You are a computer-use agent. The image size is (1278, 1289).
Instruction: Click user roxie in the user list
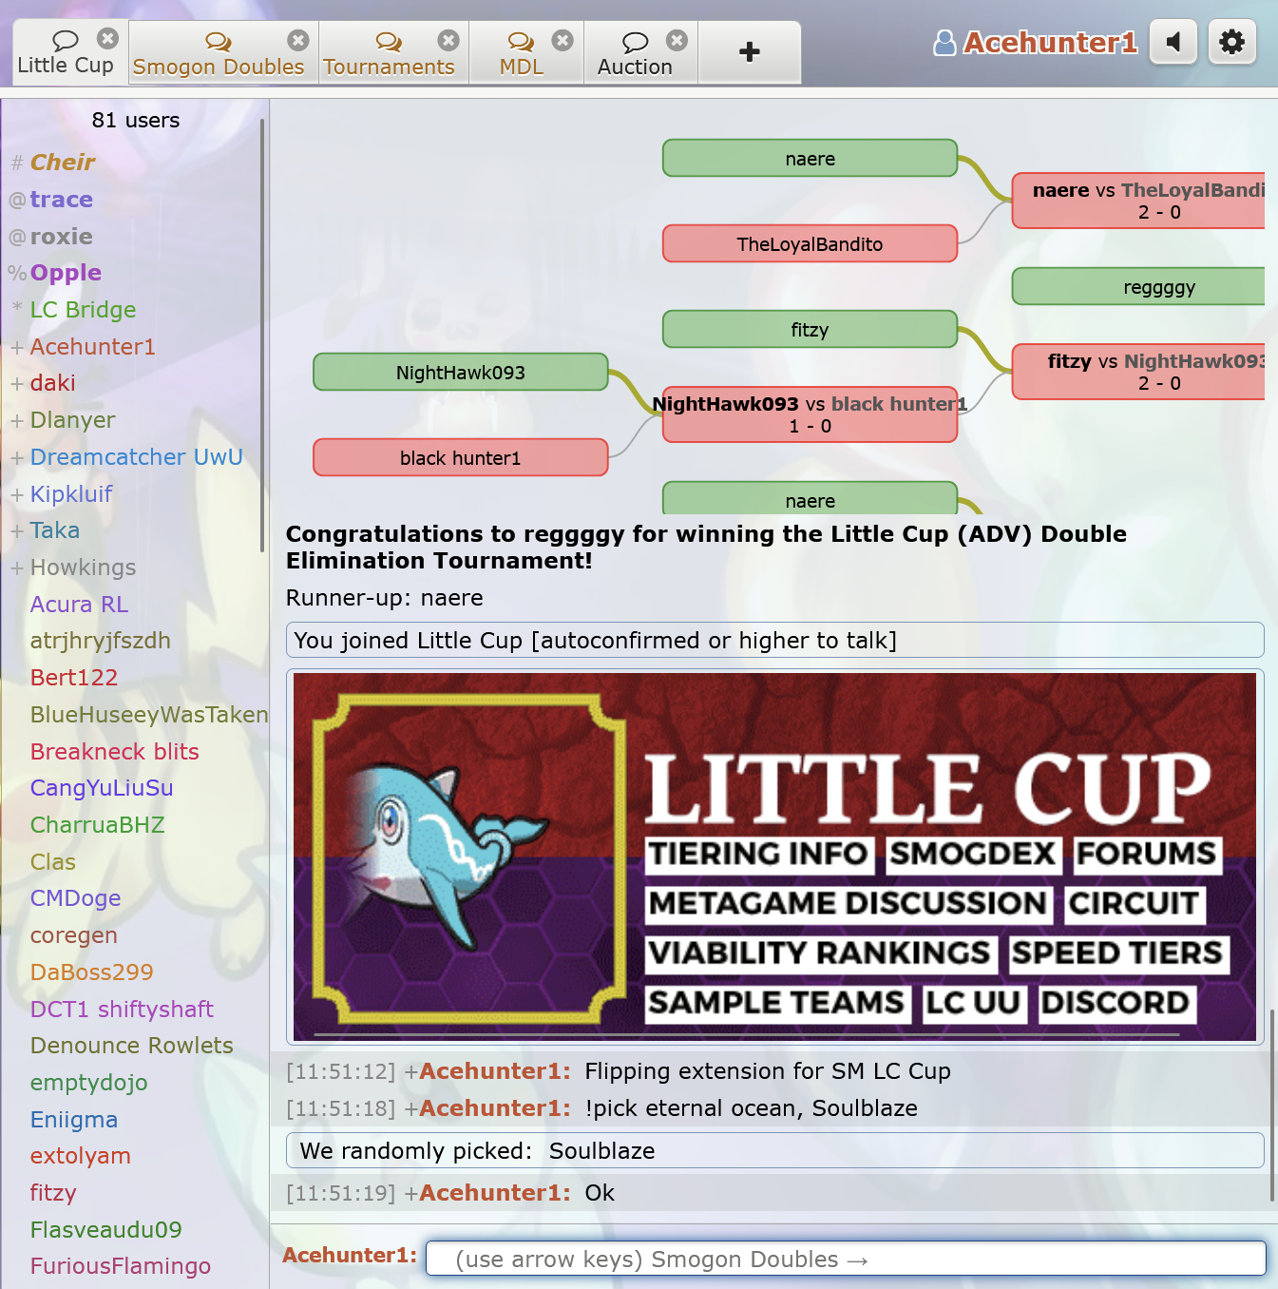pyautogui.click(x=62, y=237)
